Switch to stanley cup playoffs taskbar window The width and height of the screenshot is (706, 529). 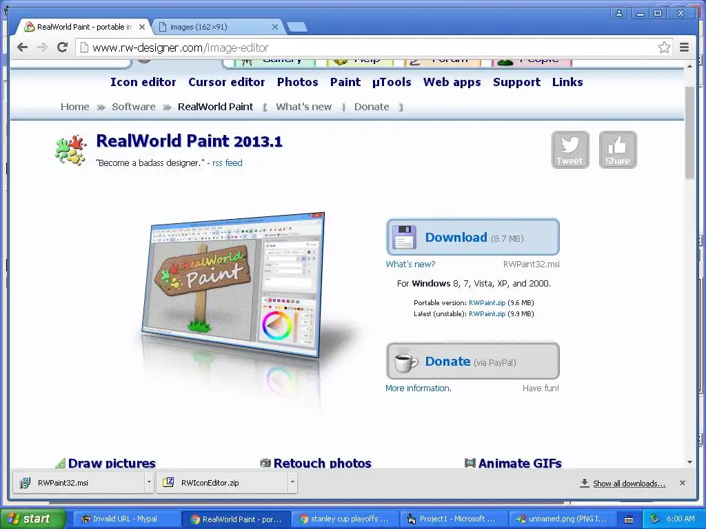click(345, 519)
